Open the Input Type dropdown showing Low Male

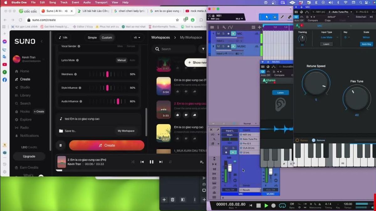click(x=326, y=37)
